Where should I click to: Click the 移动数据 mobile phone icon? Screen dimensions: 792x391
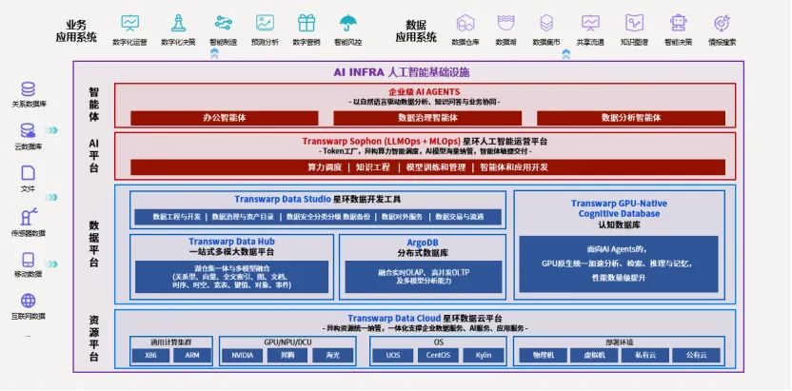point(29,261)
